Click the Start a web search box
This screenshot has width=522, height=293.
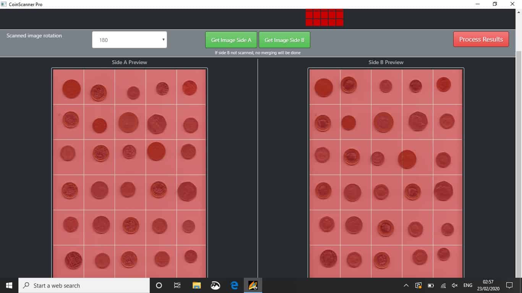(84, 285)
